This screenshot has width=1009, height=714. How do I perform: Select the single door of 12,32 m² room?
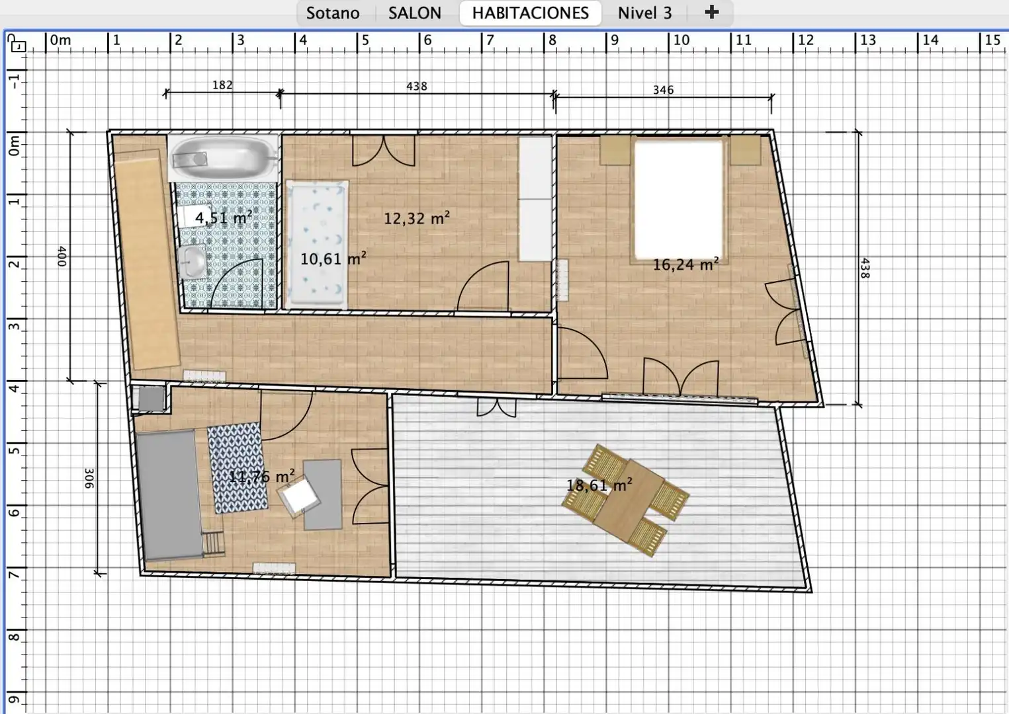click(483, 287)
